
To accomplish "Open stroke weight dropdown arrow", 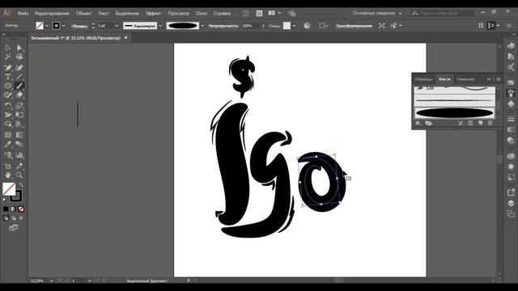I will pos(117,26).
